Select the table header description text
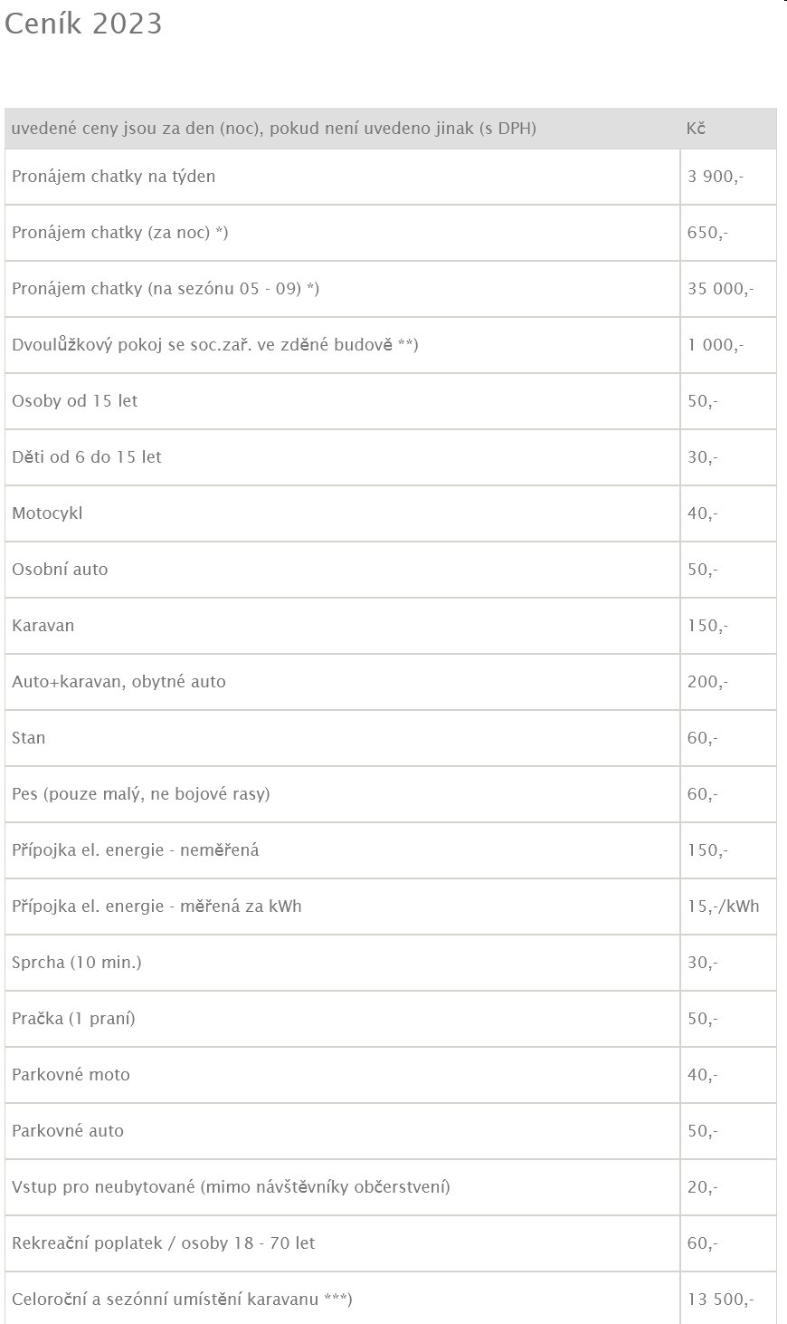The image size is (787, 1324). click(x=274, y=129)
